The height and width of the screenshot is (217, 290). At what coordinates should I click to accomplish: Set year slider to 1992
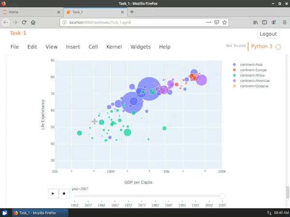182,205
